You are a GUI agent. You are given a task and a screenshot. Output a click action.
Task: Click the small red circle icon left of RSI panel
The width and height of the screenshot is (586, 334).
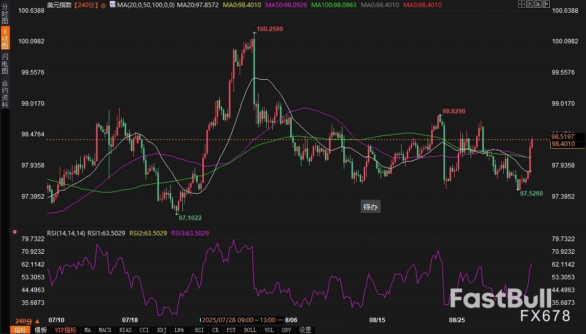[14, 232]
